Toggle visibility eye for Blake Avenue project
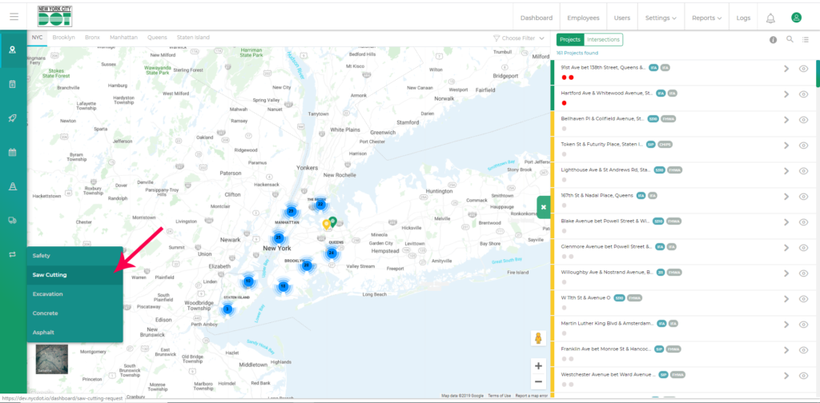 (x=804, y=221)
